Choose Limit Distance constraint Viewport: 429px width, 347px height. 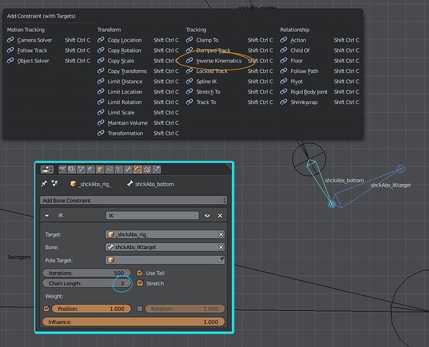point(138,81)
